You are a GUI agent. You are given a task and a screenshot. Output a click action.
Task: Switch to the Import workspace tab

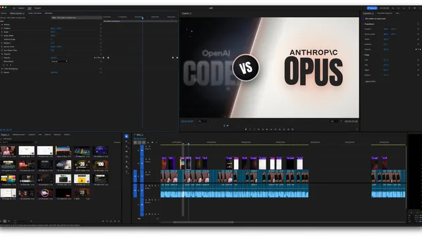click(21, 8)
